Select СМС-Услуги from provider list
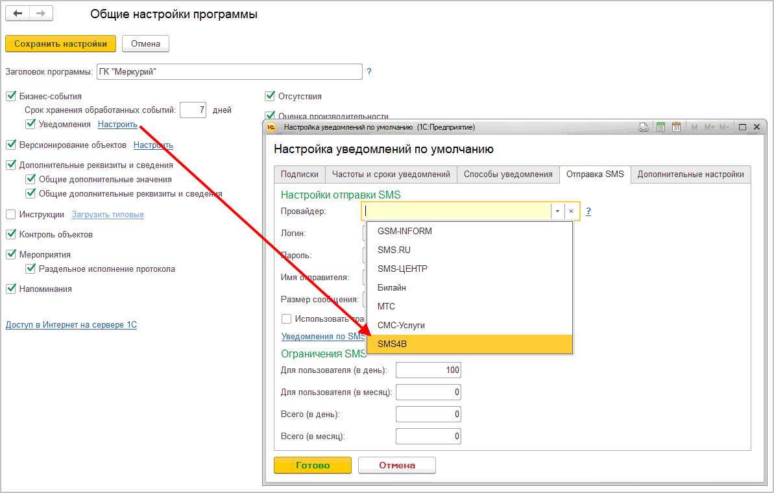Screen dimensions: 774x493 (x=470, y=325)
